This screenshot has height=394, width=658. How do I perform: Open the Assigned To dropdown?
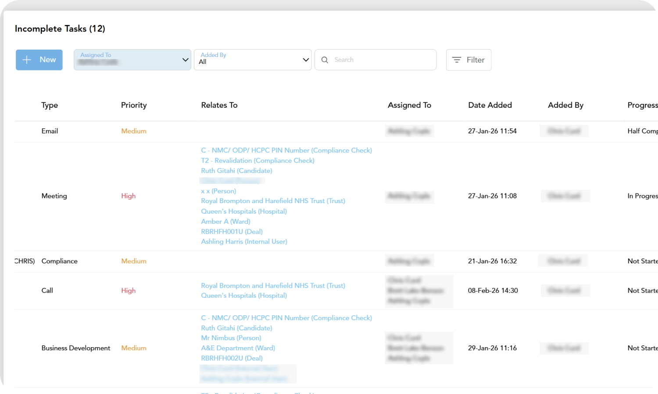132,60
